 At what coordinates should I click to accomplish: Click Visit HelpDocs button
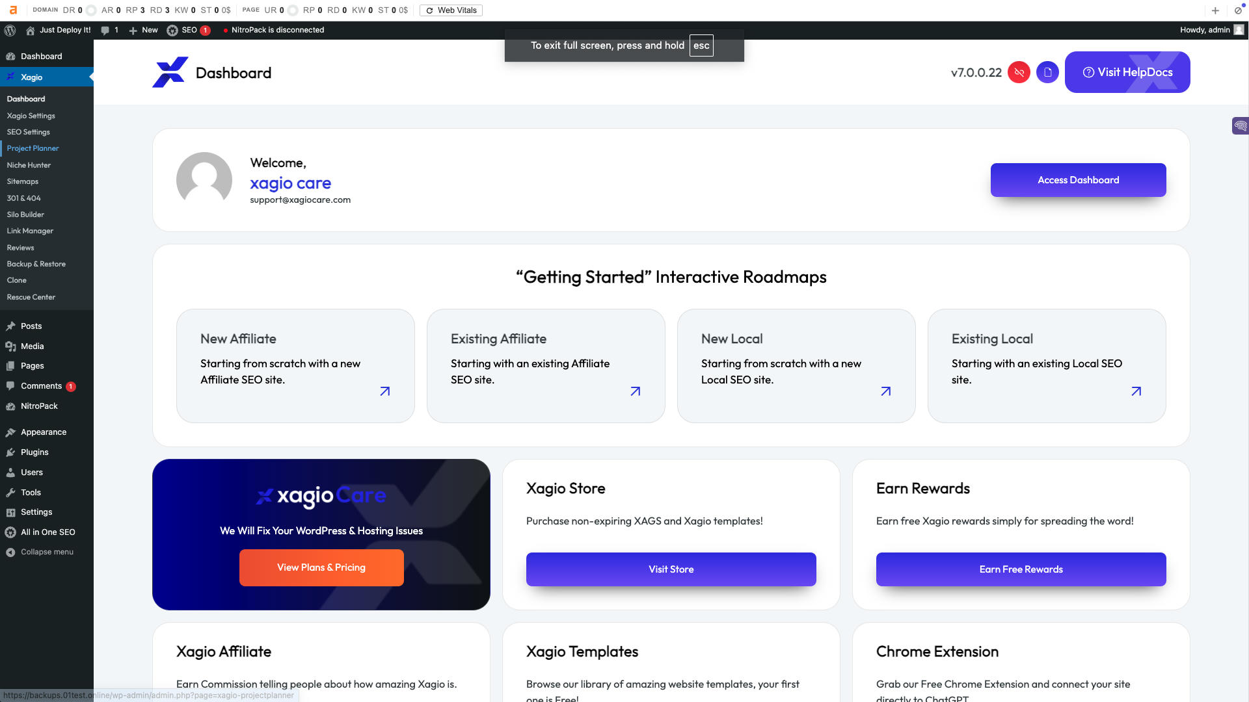(x=1127, y=72)
